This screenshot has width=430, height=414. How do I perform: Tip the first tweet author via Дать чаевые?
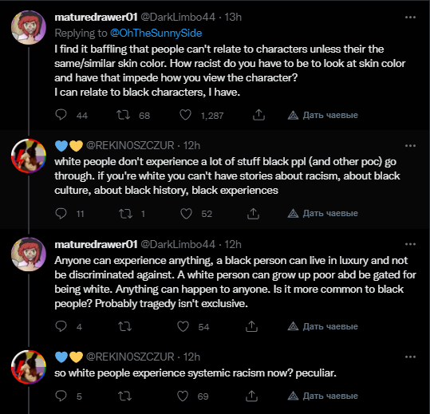323,115
